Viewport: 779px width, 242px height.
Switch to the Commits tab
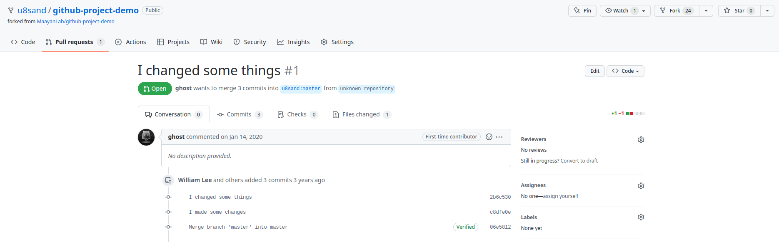[x=240, y=114]
